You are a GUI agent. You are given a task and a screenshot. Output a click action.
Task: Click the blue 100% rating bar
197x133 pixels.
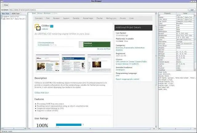tap(69, 125)
